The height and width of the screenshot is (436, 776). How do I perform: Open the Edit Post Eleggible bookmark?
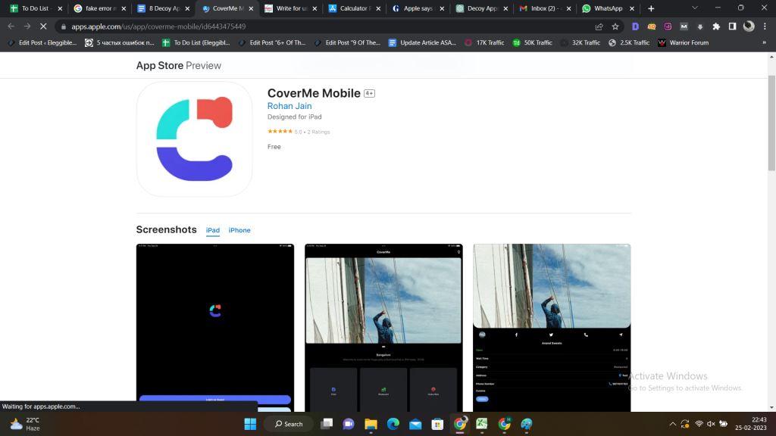[x=42, y=42]
